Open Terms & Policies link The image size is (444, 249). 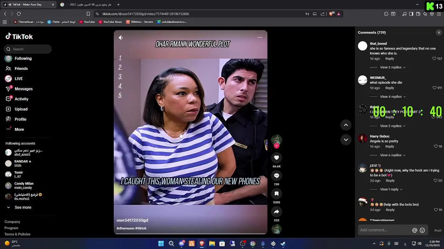click(x=17, y=234)
